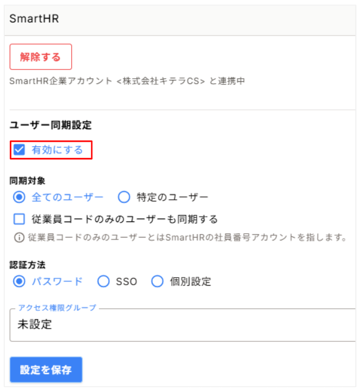Click the 解除する button
This screenshot has height=389, width=359.
41,57
